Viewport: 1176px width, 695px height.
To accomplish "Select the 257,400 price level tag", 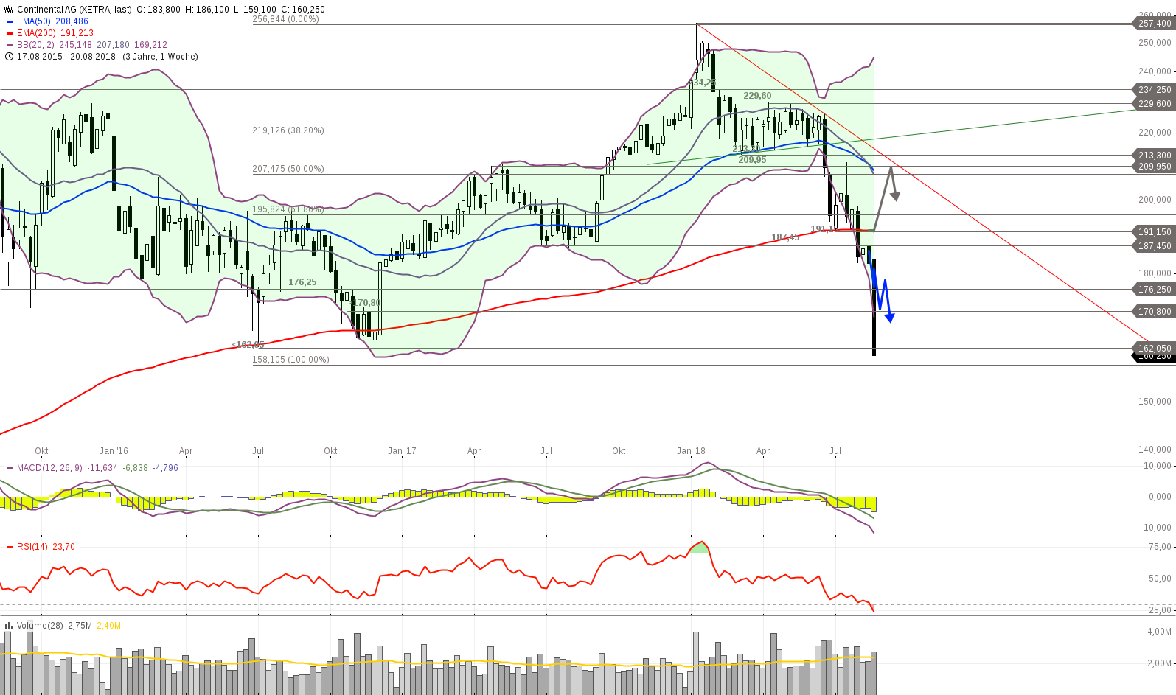I will [1154, 24].
